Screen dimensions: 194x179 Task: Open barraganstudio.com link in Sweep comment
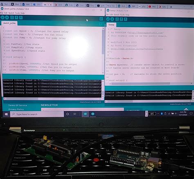tap(145, 33)
